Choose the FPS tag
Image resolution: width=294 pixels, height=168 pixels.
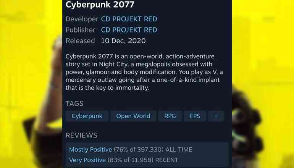click(x=195, y=116)
